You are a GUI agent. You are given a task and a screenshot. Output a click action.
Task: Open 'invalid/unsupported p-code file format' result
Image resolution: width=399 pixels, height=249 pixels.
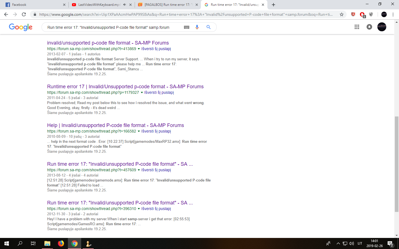108,43
